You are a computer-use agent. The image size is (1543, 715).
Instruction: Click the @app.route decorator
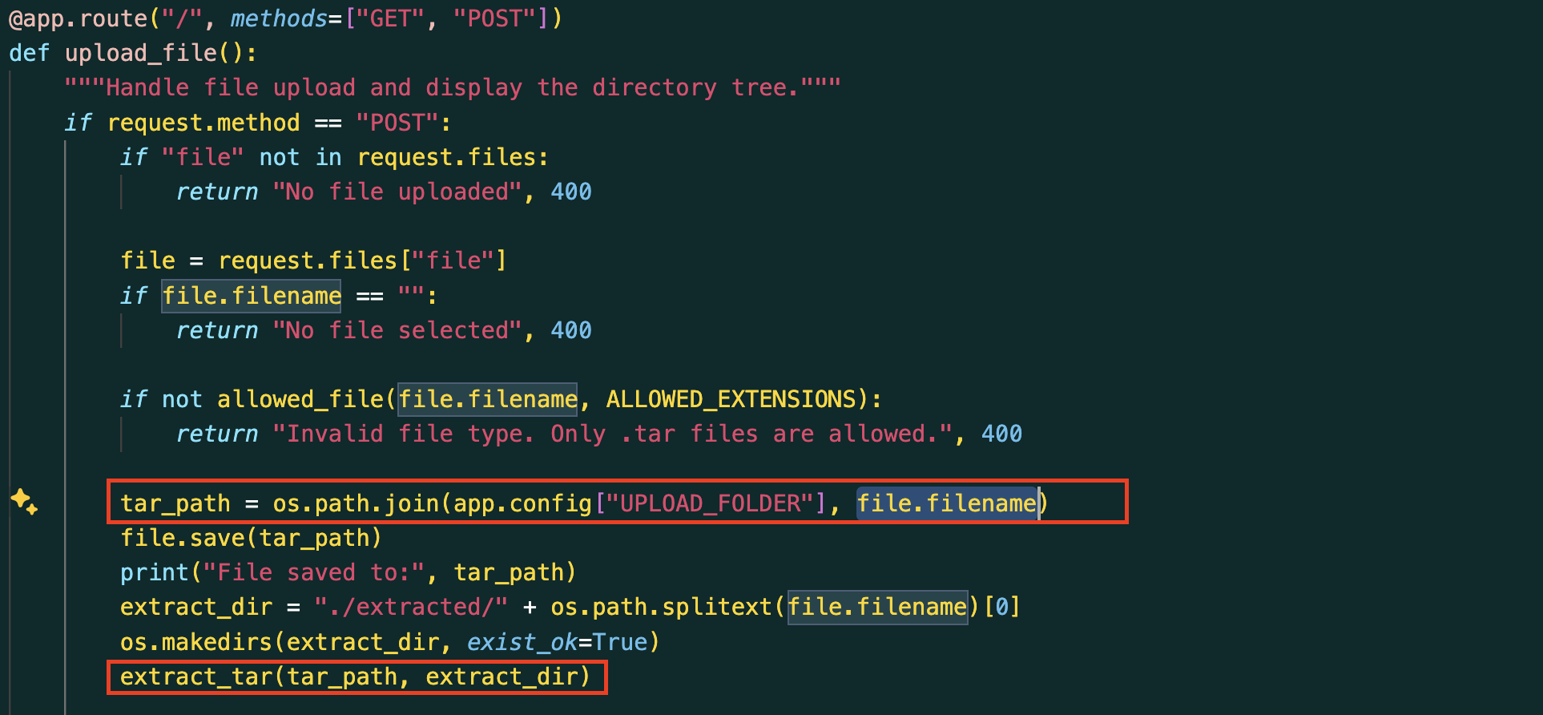[79, 18]
